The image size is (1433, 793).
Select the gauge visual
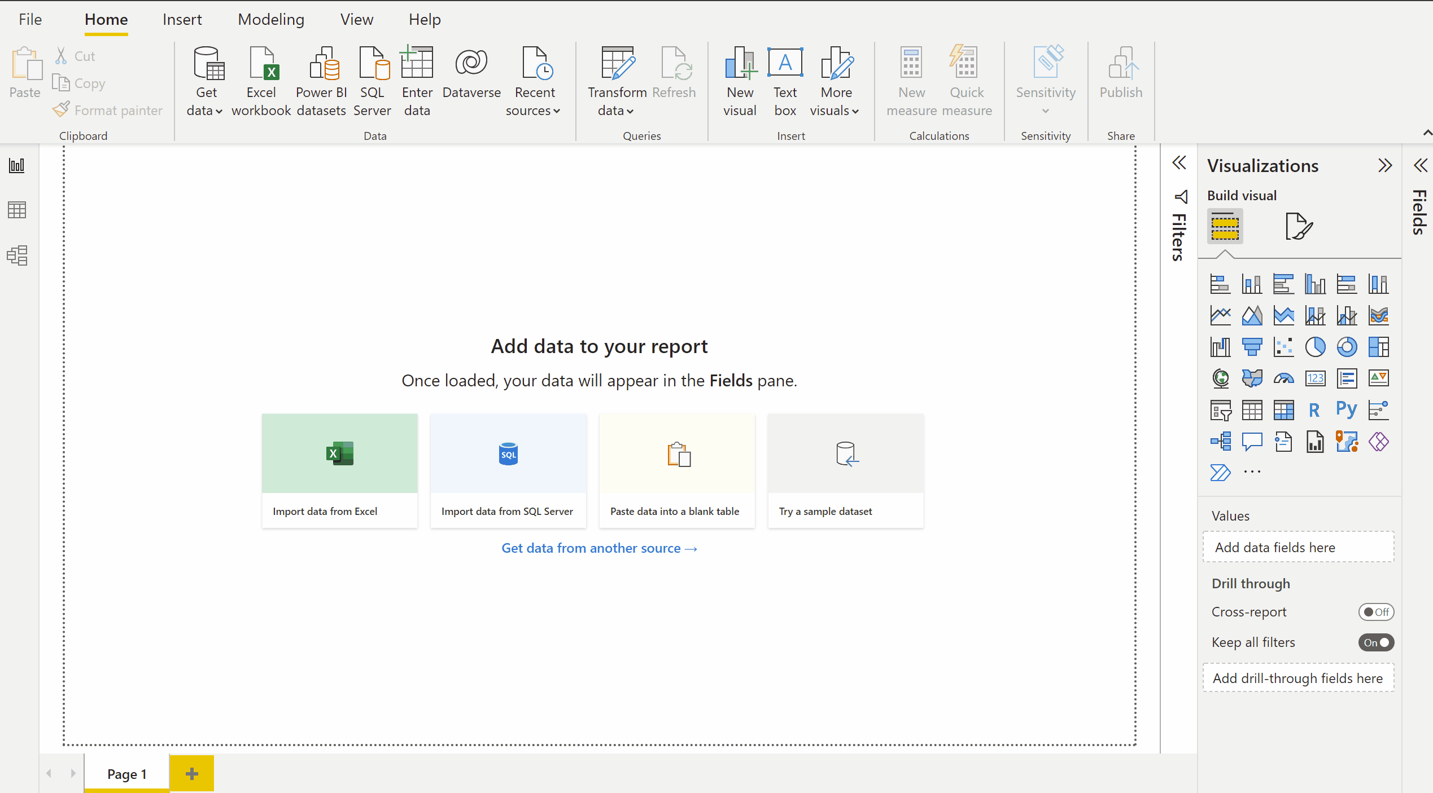1283,378
